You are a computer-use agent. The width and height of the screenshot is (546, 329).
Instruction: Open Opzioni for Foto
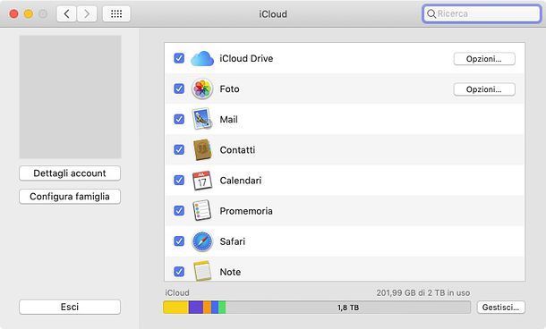(484, 89)
